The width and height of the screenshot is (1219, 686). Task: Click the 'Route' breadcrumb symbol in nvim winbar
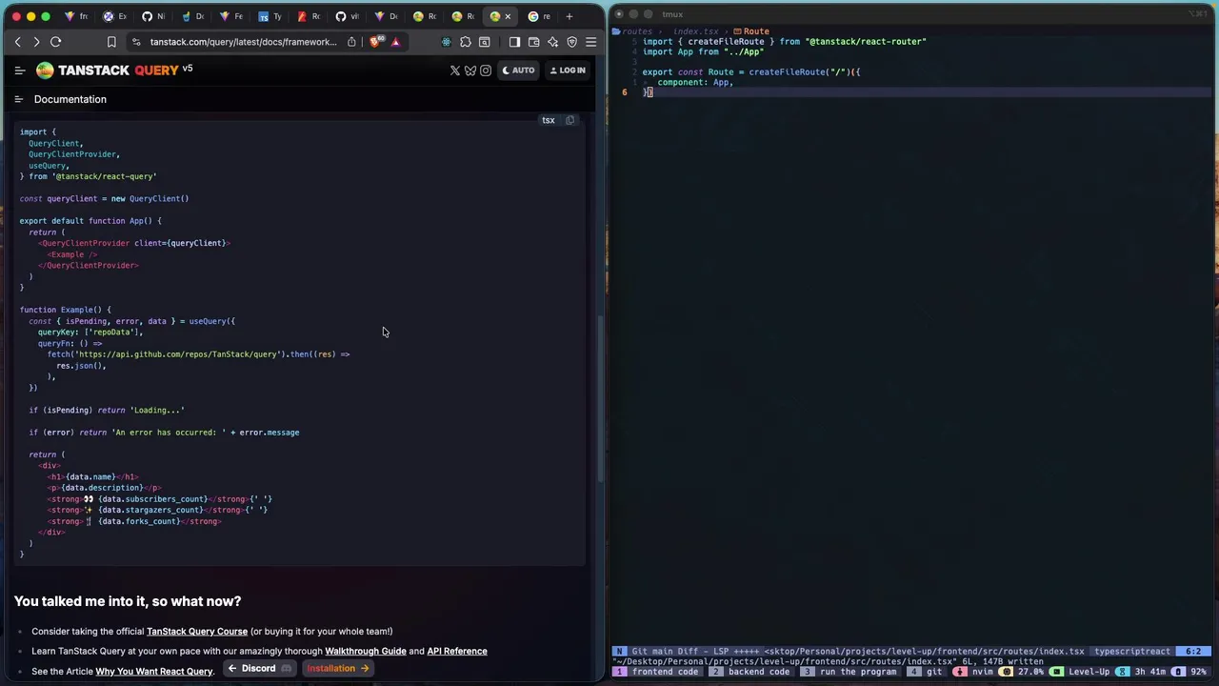point(750,31)
